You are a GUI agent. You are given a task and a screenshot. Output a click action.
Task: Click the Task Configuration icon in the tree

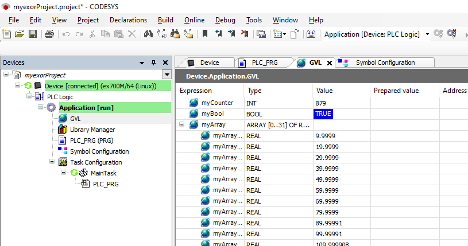pyautogui.click(x=63, y=162)
